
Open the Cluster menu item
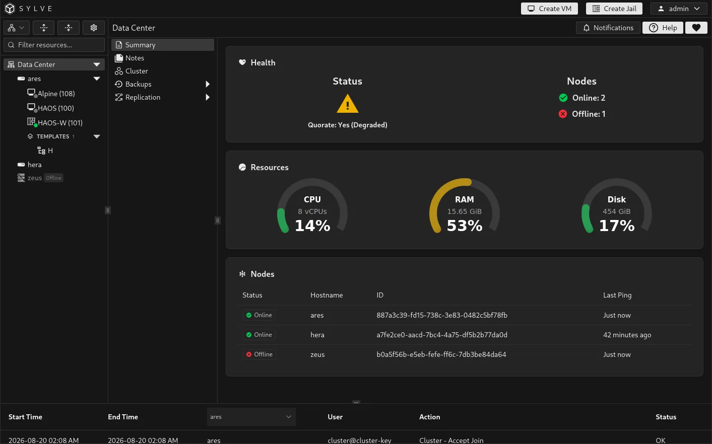click(163, 71)
